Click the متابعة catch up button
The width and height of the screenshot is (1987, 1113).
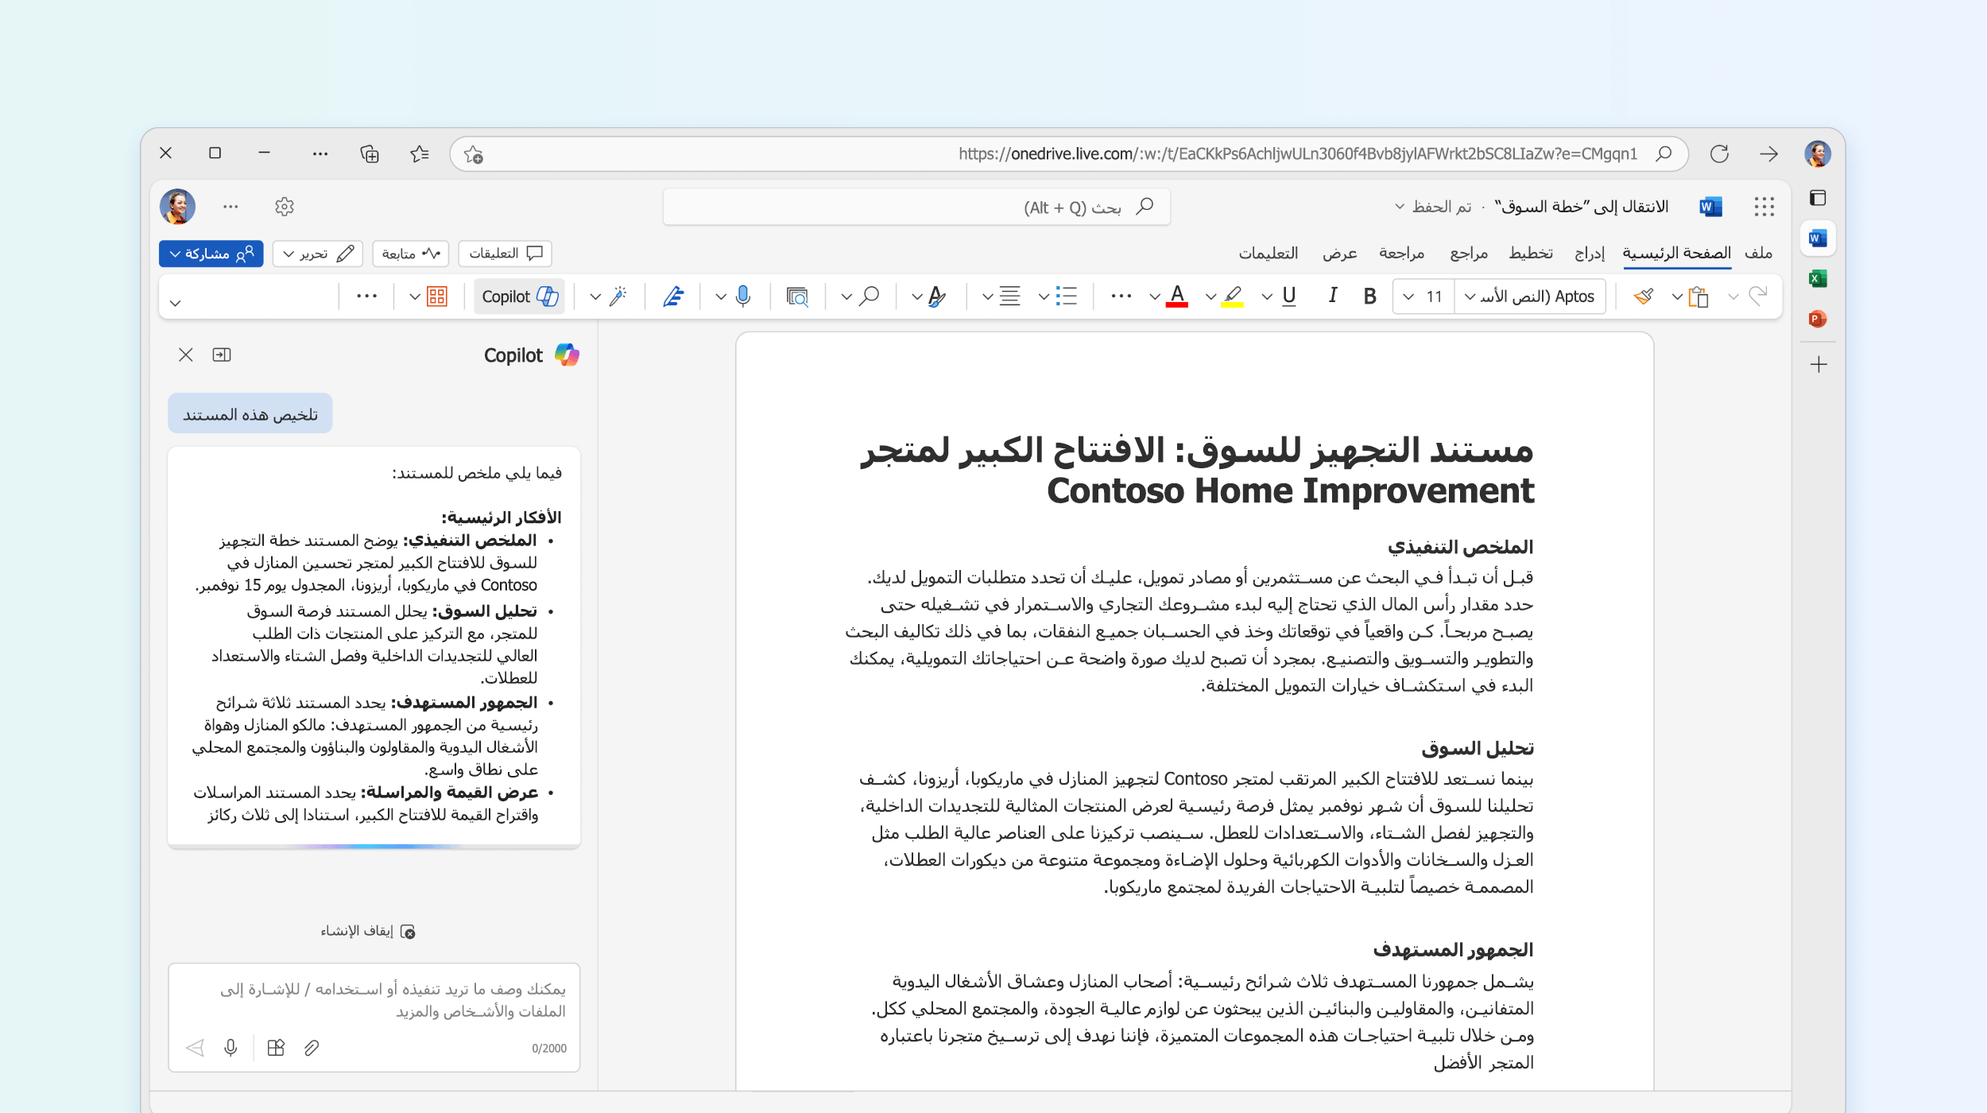(x=410, y=254)
